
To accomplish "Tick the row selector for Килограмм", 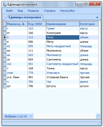I will coord(5,33).
